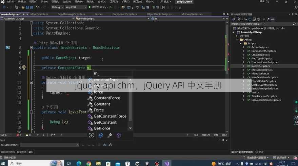This screenshot has width=298, height=166.
Task: Open Microsoft Edge from the taskbar
Action: (79, 163)
